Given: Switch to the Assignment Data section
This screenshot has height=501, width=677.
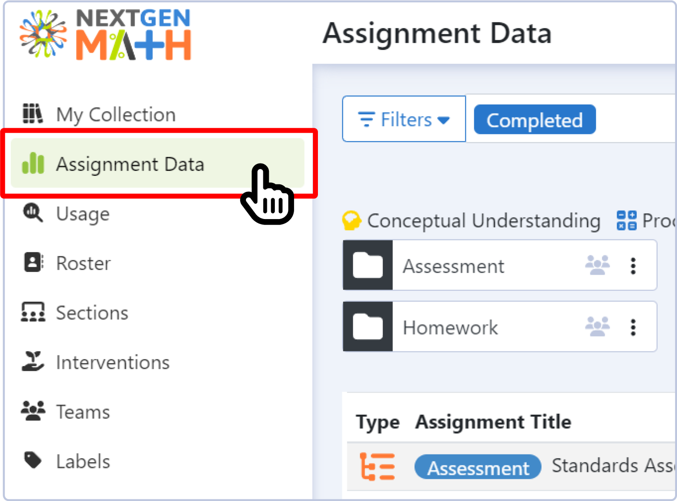Looking at the screenshot, I should point(130,164).
